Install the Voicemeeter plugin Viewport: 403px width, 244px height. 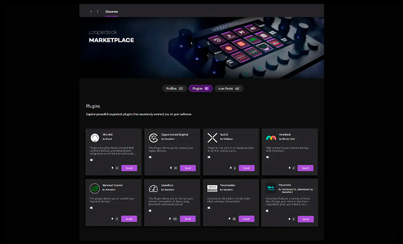coord(246,219)
